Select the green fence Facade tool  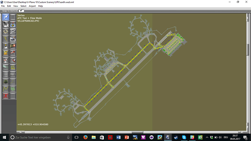click(6, 67)
